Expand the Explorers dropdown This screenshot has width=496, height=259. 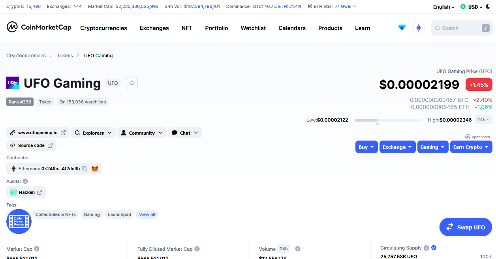pos(93,133)
